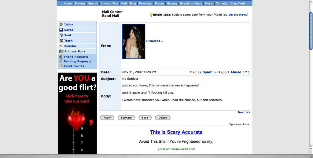The height and width of the screenshot is (158, 313).
Task: Click the Address Book icon
Action: (61, 51)
